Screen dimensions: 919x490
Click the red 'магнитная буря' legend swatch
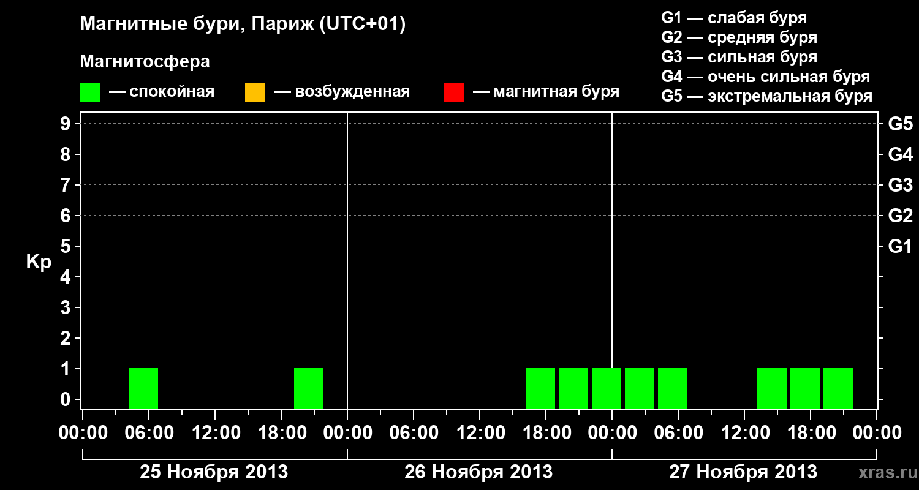(453, 92)
